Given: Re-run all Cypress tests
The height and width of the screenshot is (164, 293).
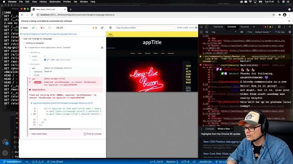Looking at the screenshot, I should pos(102,28).
